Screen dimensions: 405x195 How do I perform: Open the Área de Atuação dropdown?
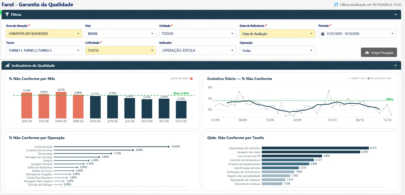coord(44,33)
